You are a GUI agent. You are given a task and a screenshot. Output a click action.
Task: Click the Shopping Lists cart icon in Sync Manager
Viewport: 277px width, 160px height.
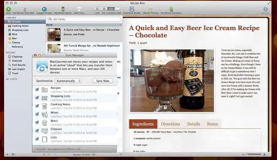pos(44,98)
